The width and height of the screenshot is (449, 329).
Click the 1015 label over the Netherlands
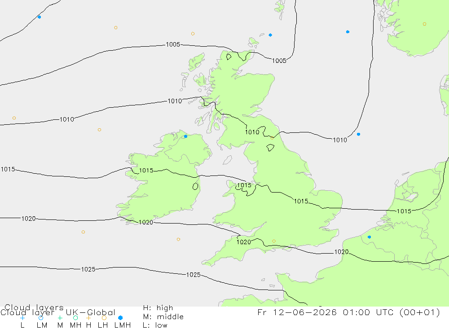click(404, 211)
